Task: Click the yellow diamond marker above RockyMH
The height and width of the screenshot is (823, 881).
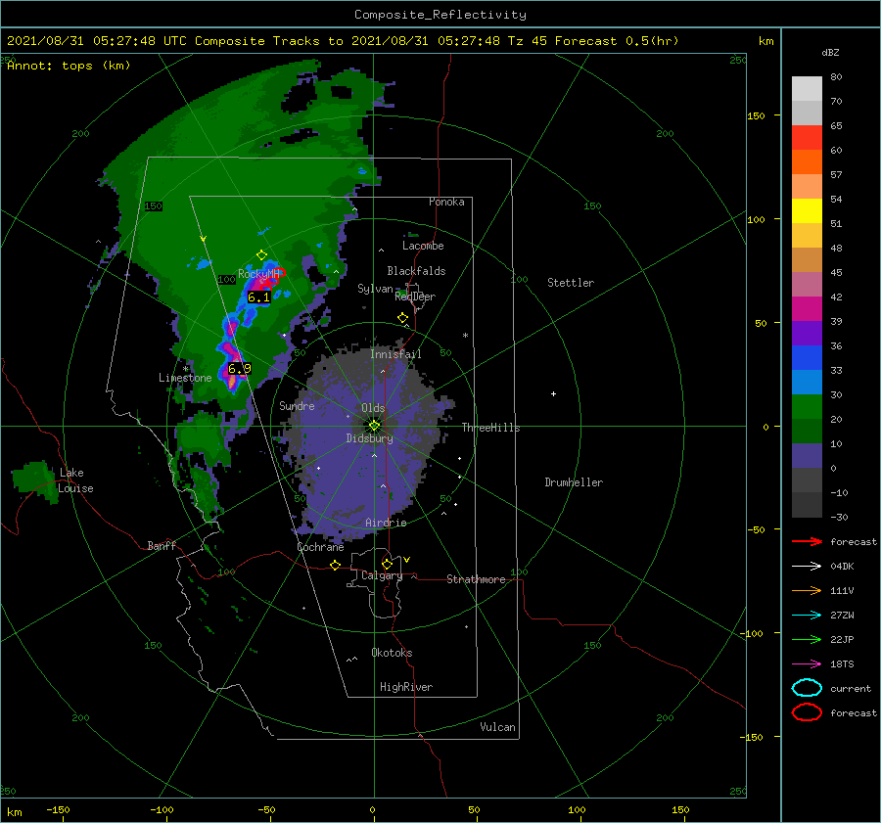Action: pos(261,255)
